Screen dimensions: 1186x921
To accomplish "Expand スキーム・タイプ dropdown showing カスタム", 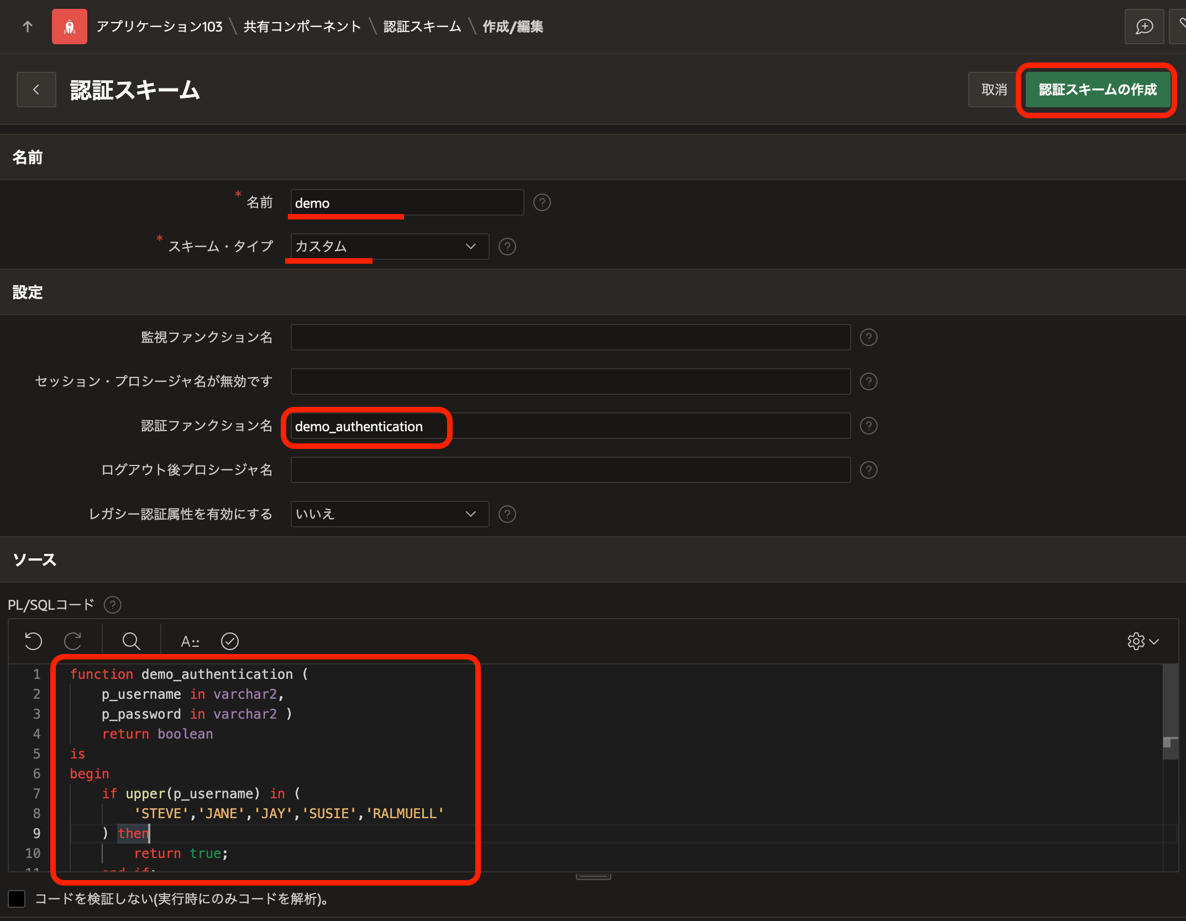I will (x=389, y=247).
